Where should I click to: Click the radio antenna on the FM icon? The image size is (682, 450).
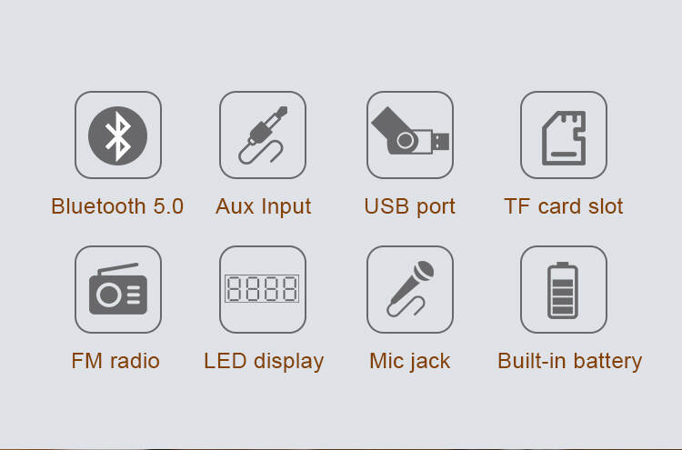click(118, 269)
